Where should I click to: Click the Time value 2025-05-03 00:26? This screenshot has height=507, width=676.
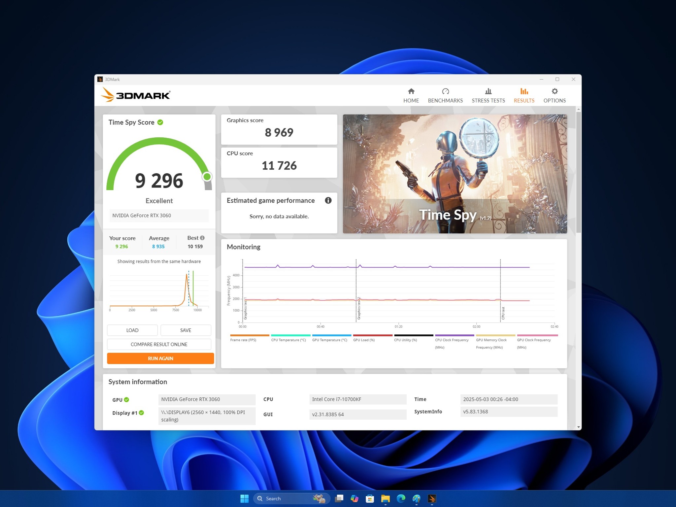point(509,399)
